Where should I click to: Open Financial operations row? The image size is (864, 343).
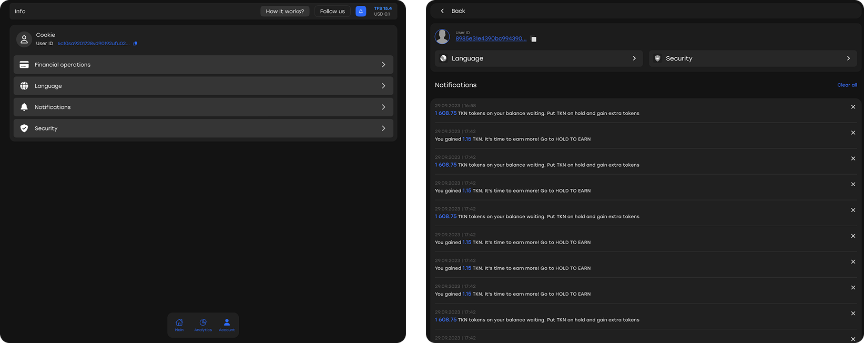click(203, 65)
